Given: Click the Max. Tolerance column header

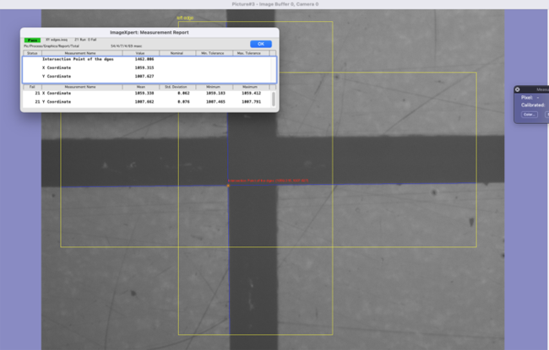Looking at the screenshot, I should pyautogui.click(x=249, y=53).
